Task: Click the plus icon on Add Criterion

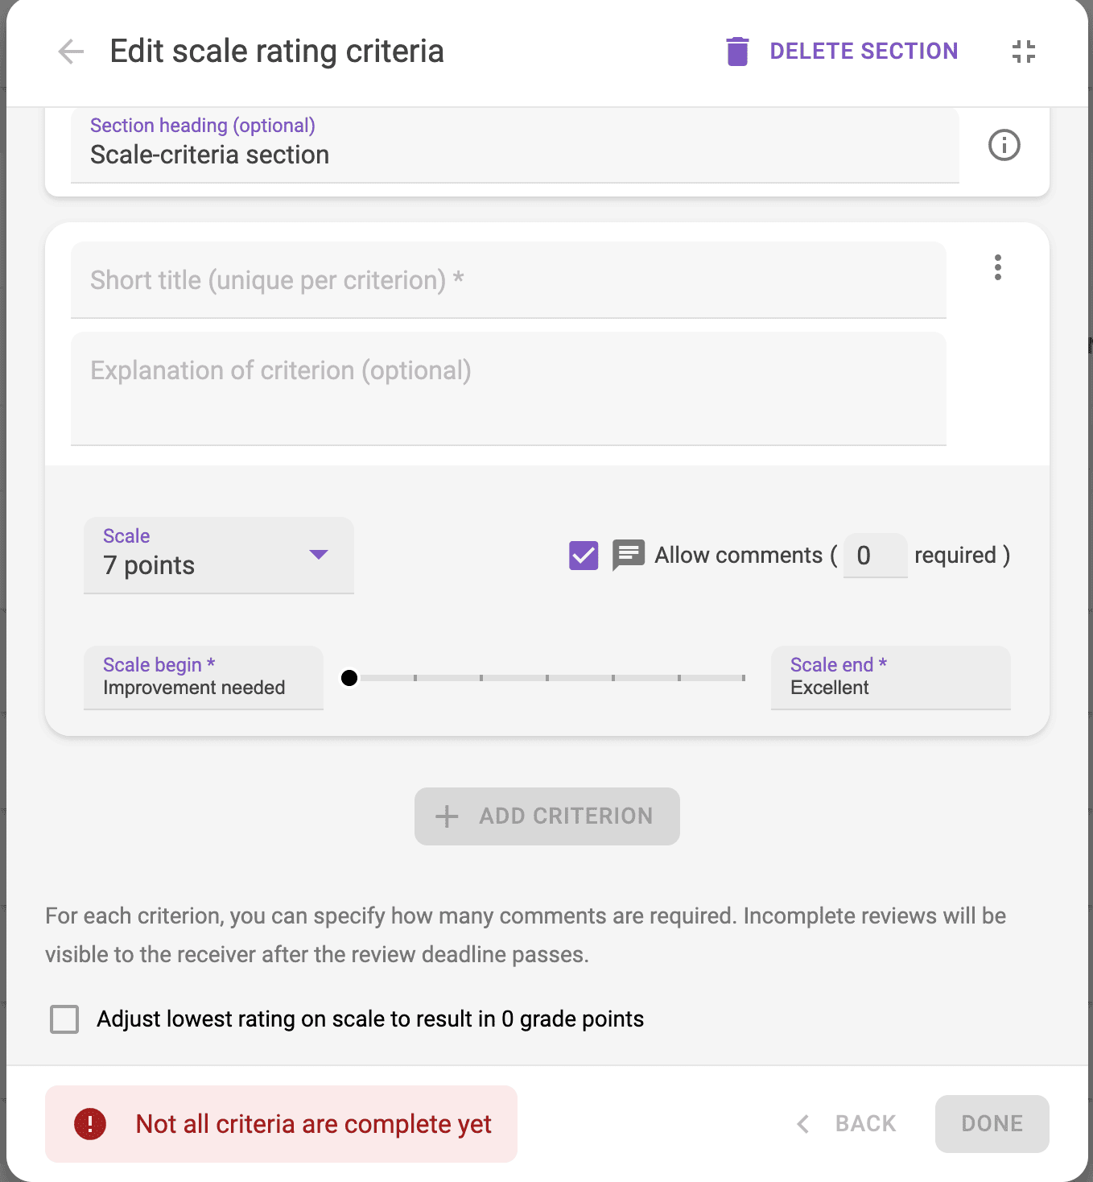Action: coord(447,816)
